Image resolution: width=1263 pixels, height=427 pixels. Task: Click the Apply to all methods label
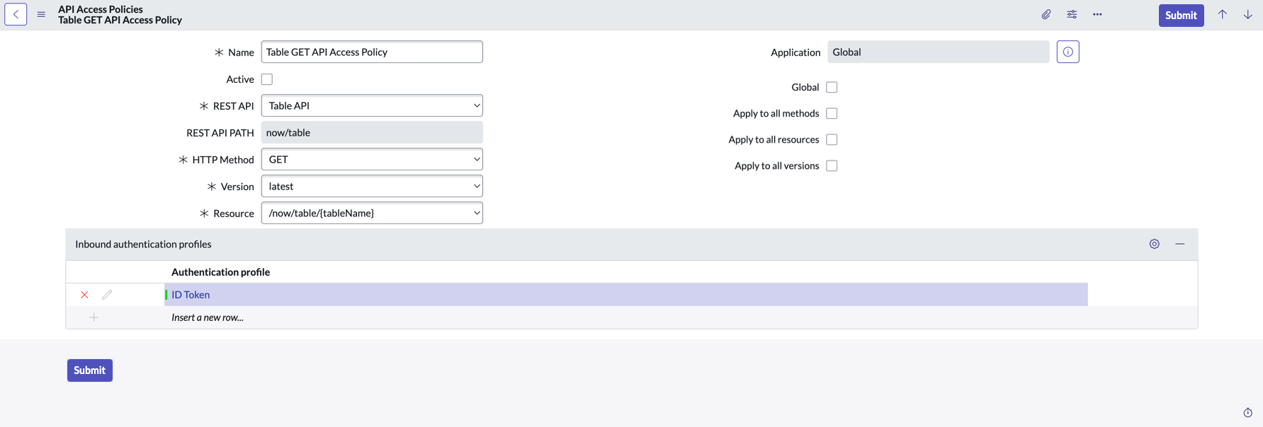tap(776, 113)
